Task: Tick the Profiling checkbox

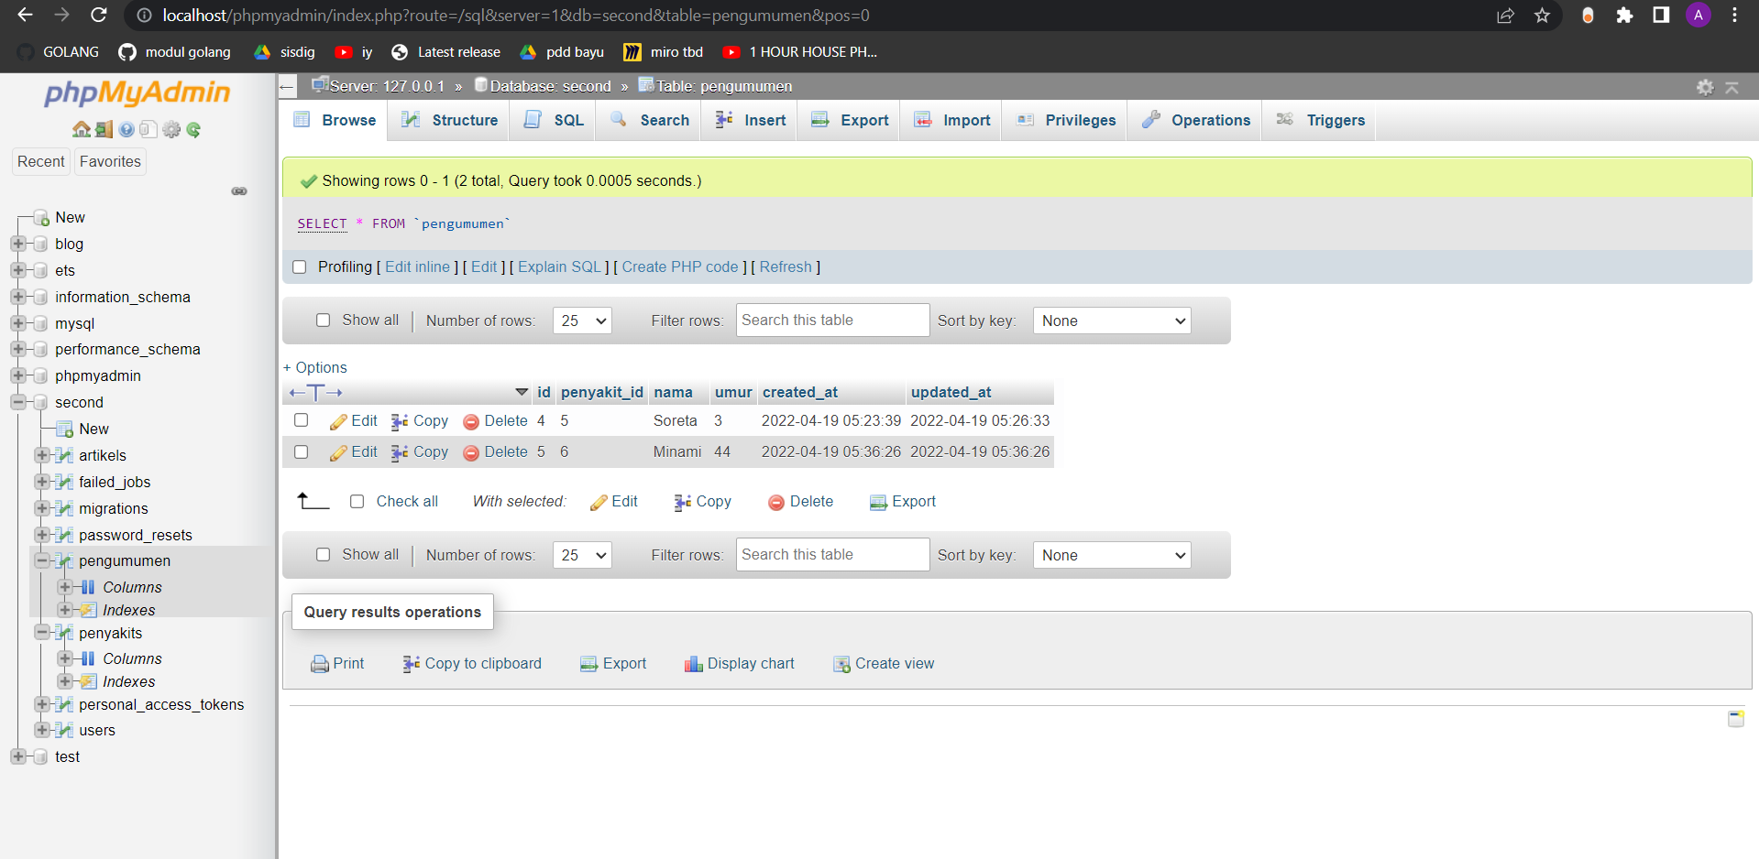Action: click(300, 266)
